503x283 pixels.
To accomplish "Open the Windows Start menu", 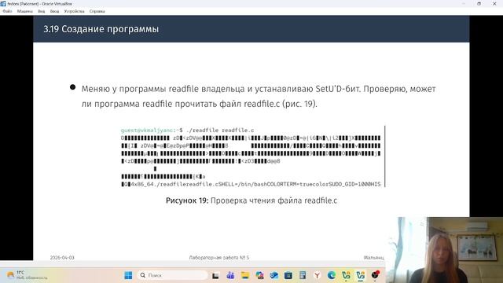I will click(128, 275).
